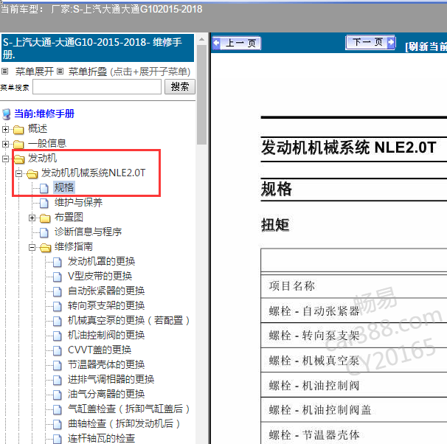The width and height of the screenshot is (447, 444).
Task: Click the 菜单折叠 link
Action: pos(88,72)
